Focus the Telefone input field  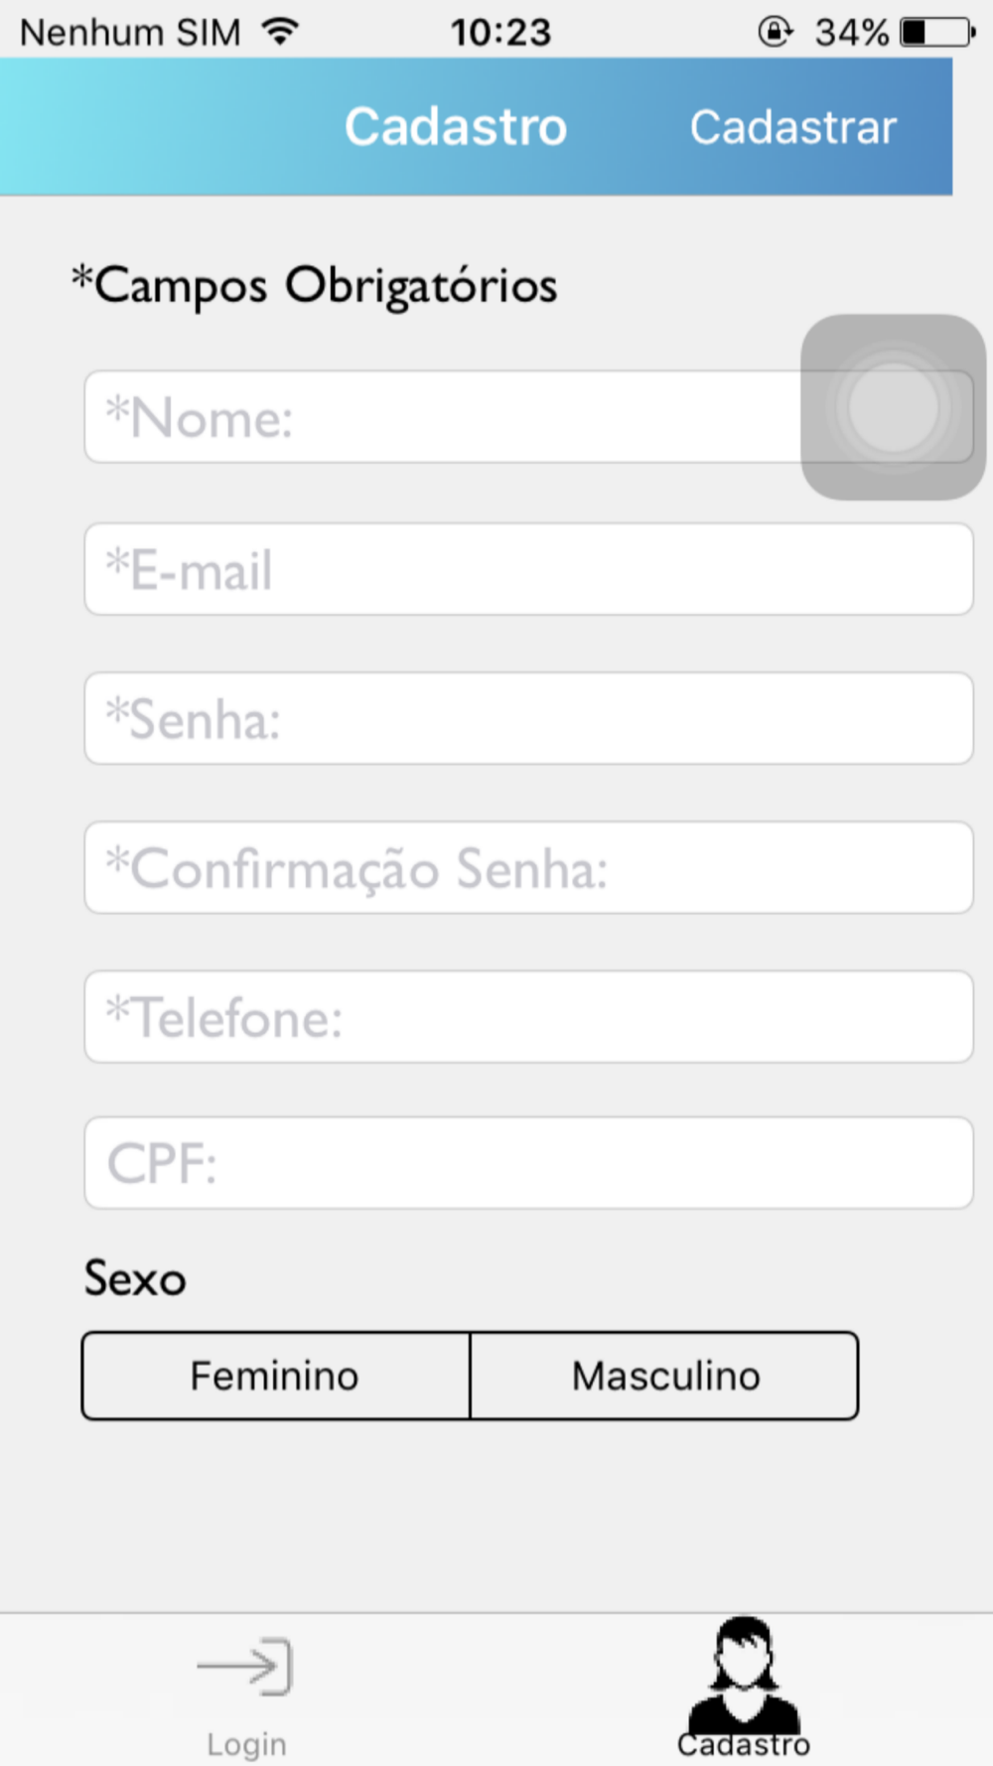coord(528,1017)
